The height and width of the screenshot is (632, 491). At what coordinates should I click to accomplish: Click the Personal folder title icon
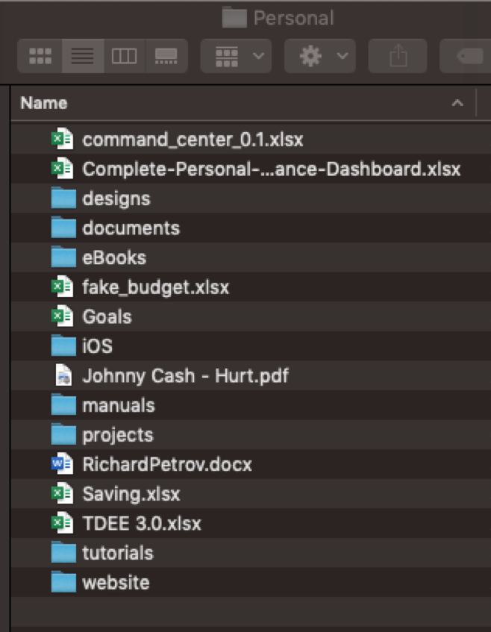[234, 18]
